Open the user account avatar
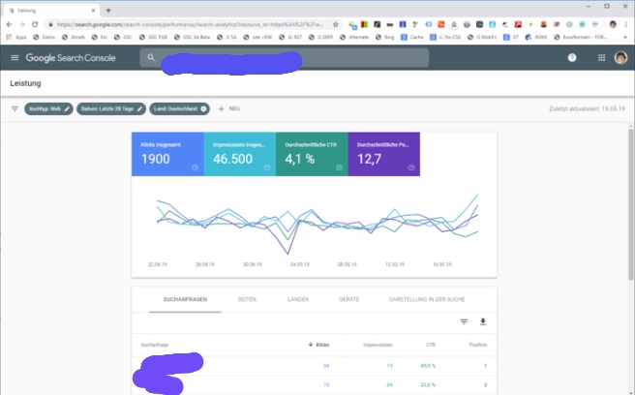This screenshot has height=395, width=635. click(x=620, y=58)
